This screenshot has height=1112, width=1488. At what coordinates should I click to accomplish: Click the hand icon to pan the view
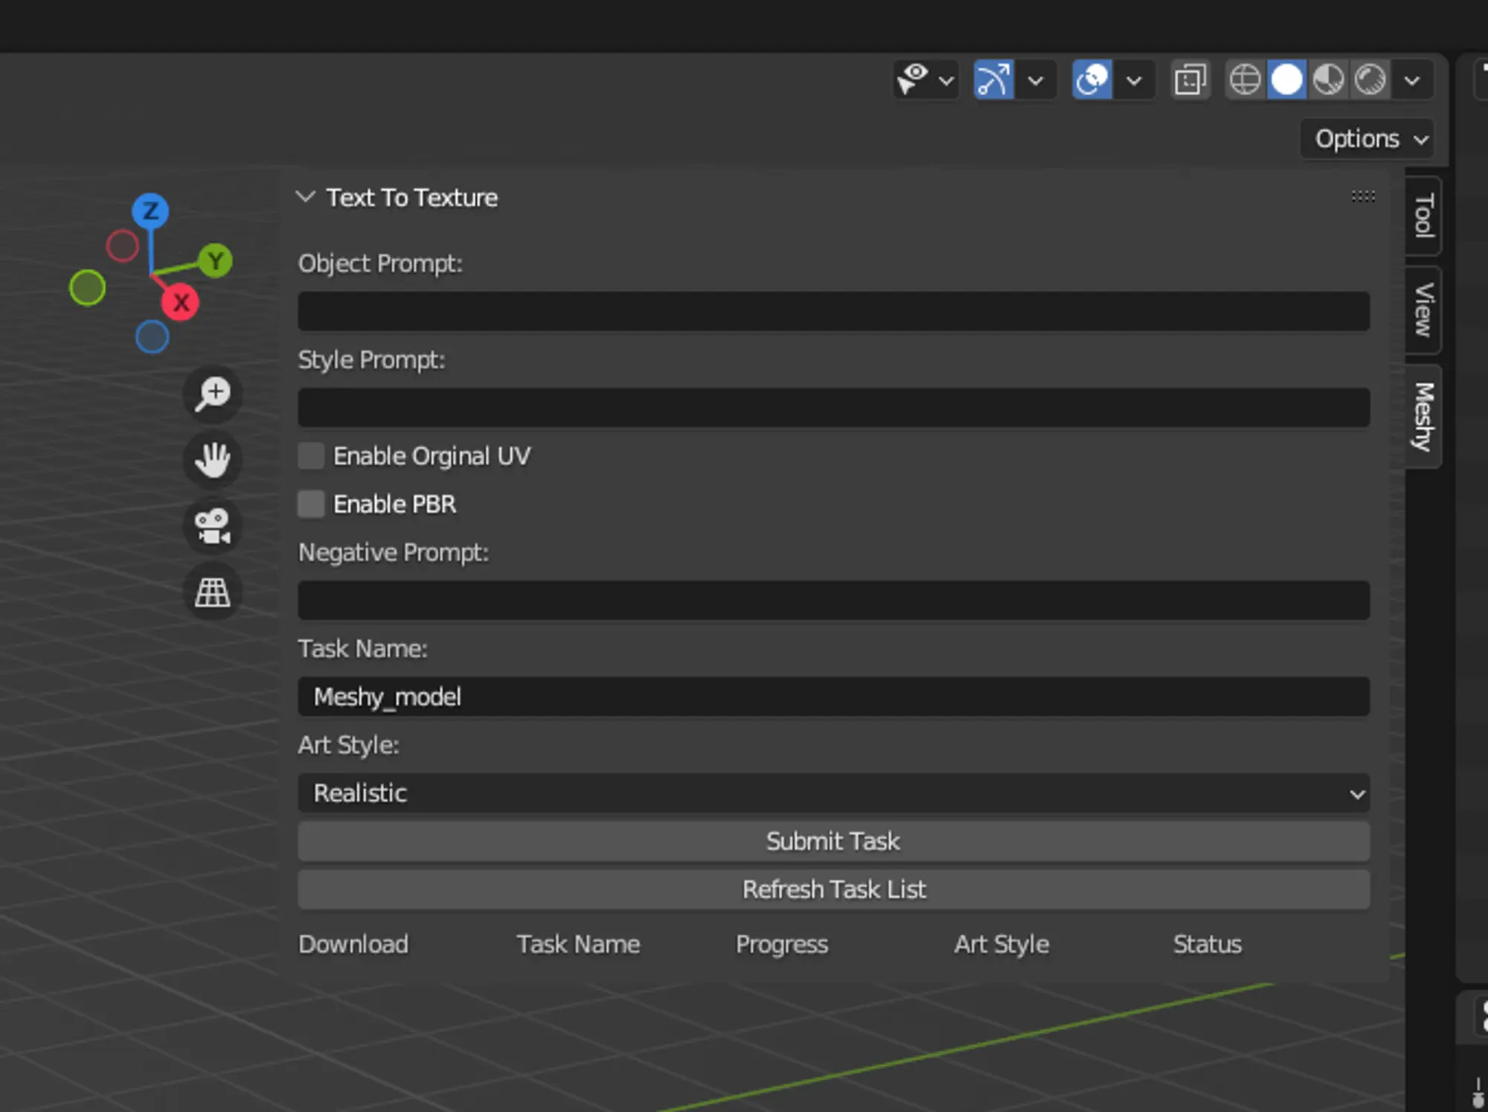211,460
